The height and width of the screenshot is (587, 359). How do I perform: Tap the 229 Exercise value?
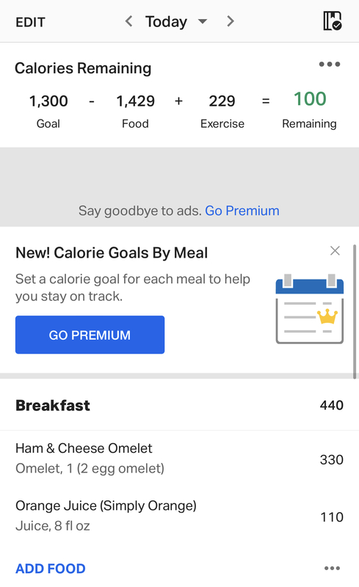tap(222, 101)
